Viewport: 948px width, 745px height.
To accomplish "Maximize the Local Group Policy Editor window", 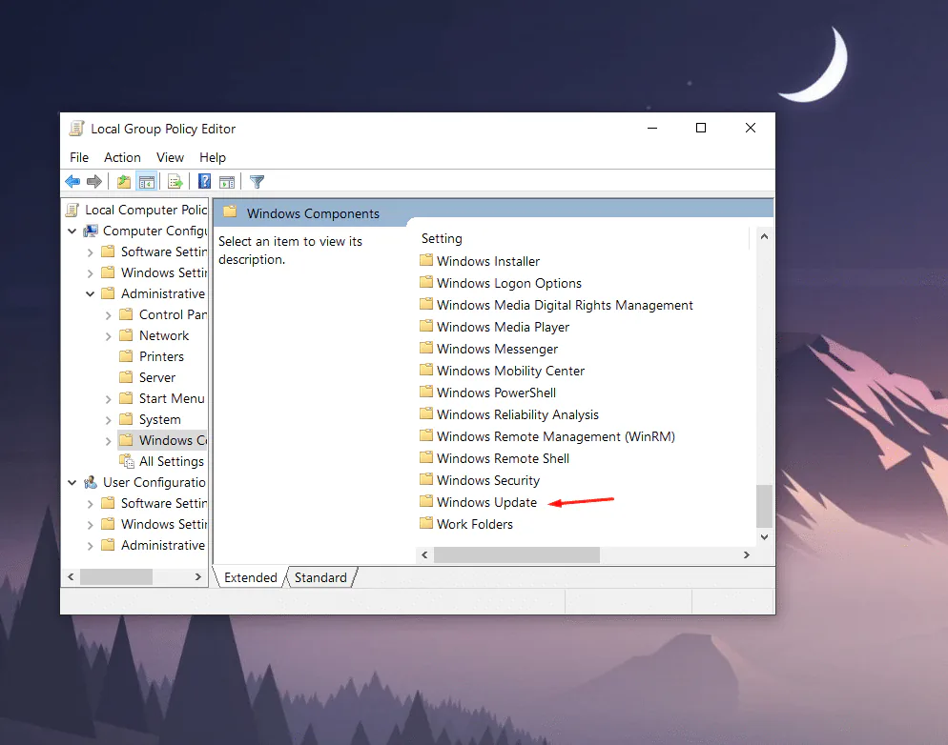I will tap(701, 128).
